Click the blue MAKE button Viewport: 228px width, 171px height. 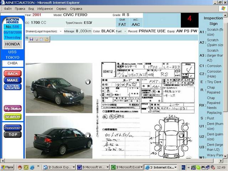click(13, 80)
